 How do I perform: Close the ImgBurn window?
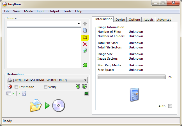[173, 3]
